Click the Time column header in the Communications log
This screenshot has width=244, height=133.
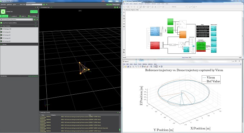(43, 115)
